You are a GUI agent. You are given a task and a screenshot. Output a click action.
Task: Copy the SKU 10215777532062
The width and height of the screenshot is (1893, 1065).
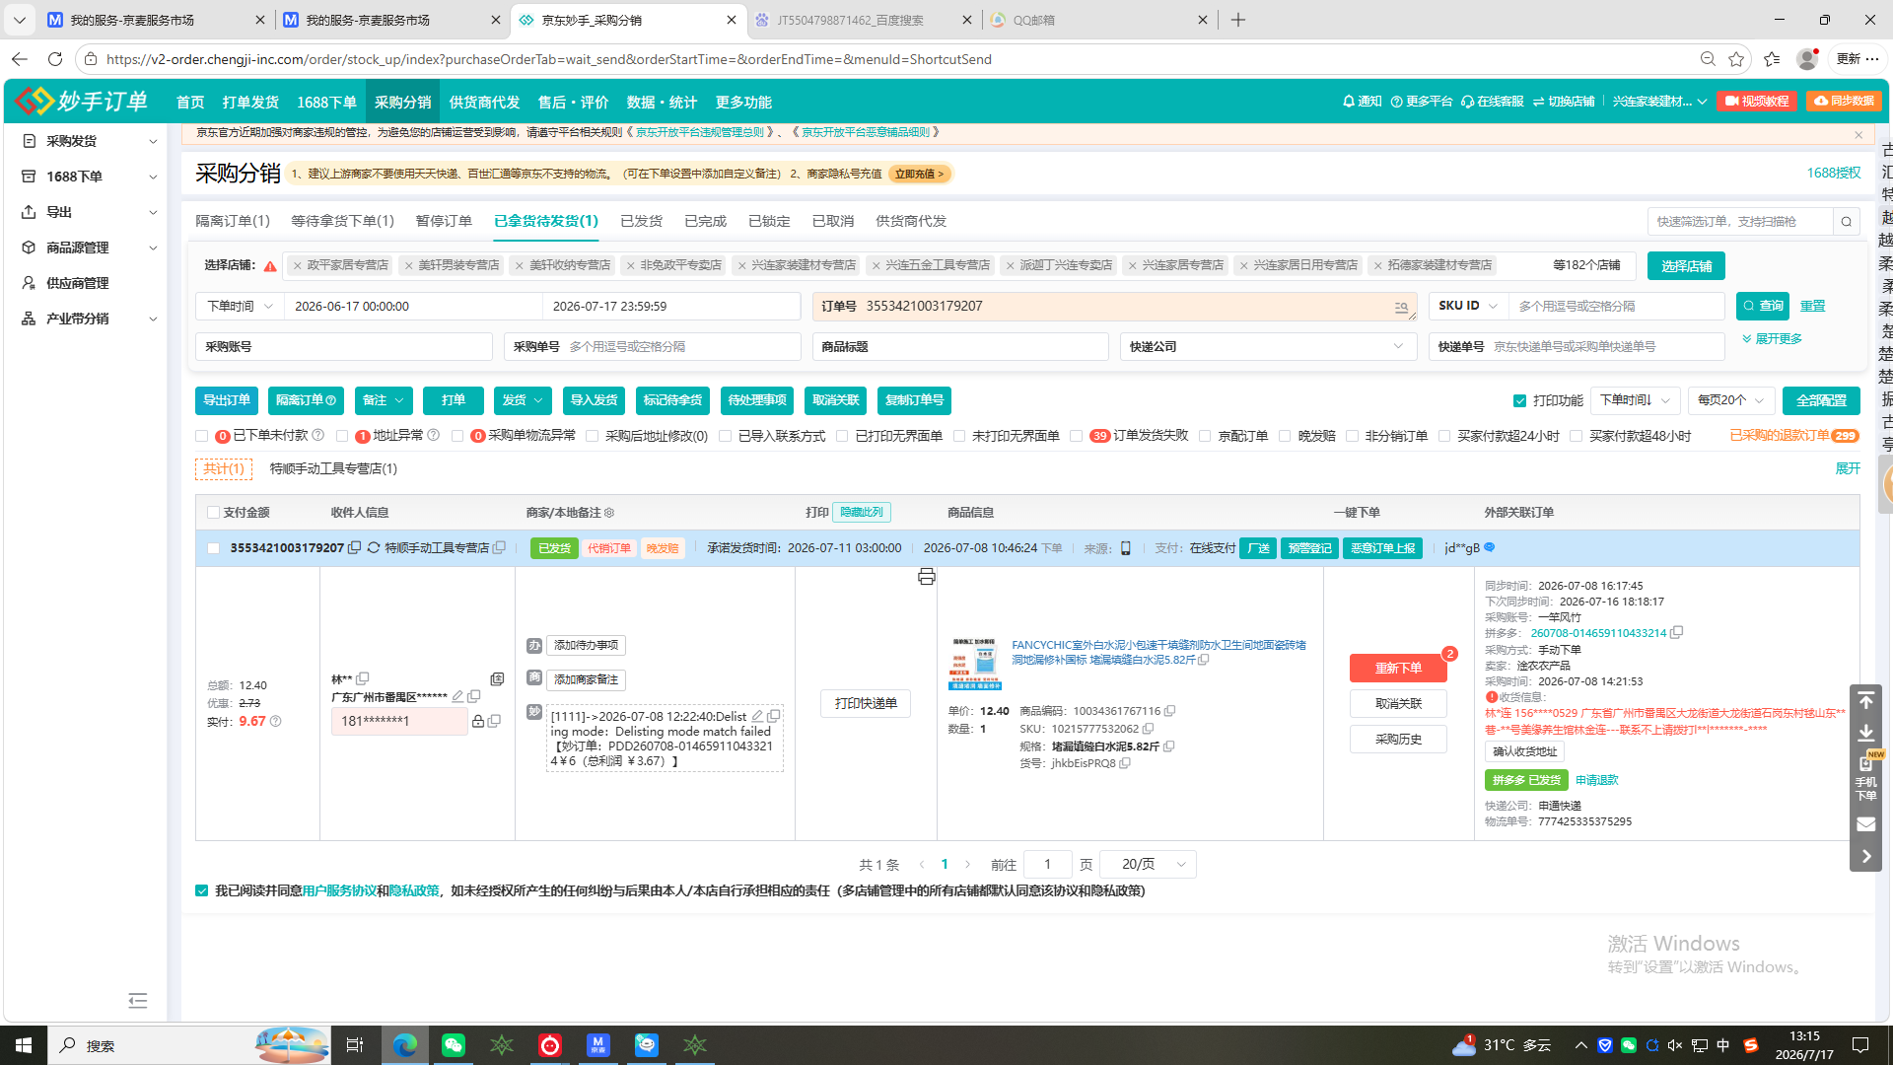(1148, 729)
